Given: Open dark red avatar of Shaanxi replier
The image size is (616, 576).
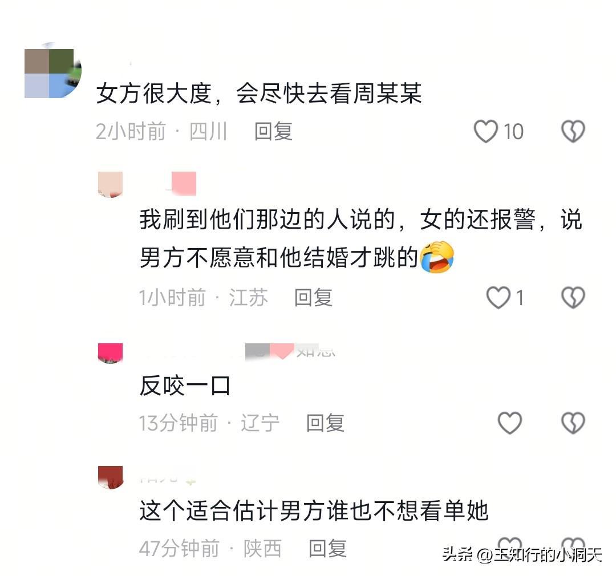Looking at the screenshot, I should 111,477.
